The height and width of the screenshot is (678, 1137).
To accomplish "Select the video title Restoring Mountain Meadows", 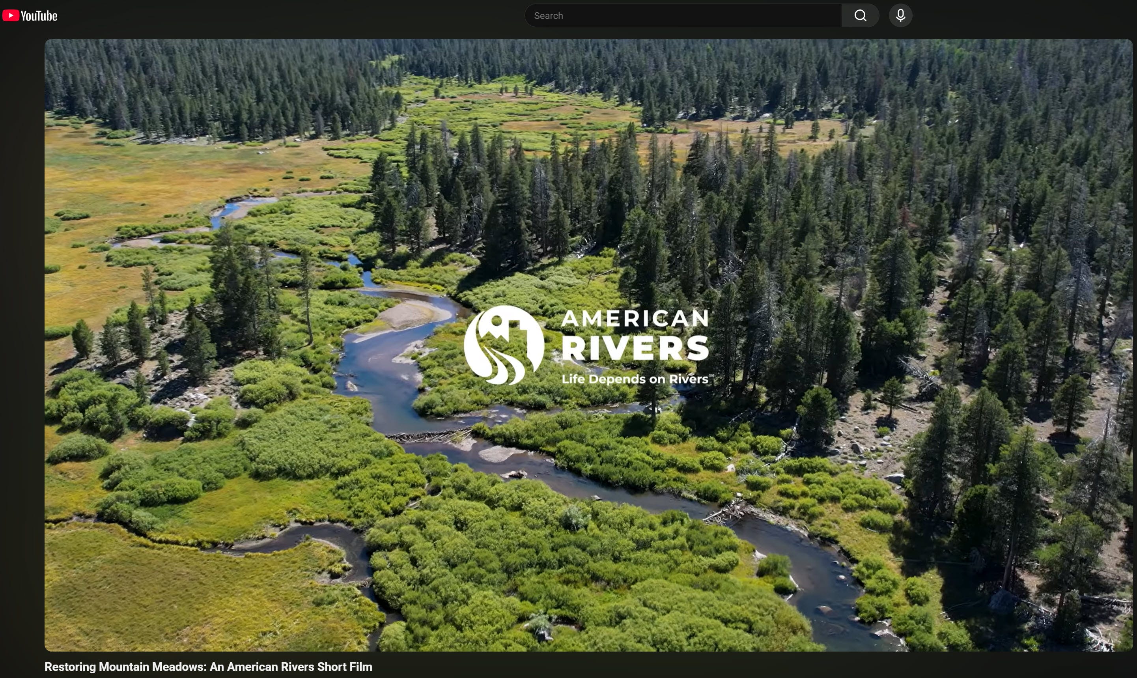I will tap(208, 667).
